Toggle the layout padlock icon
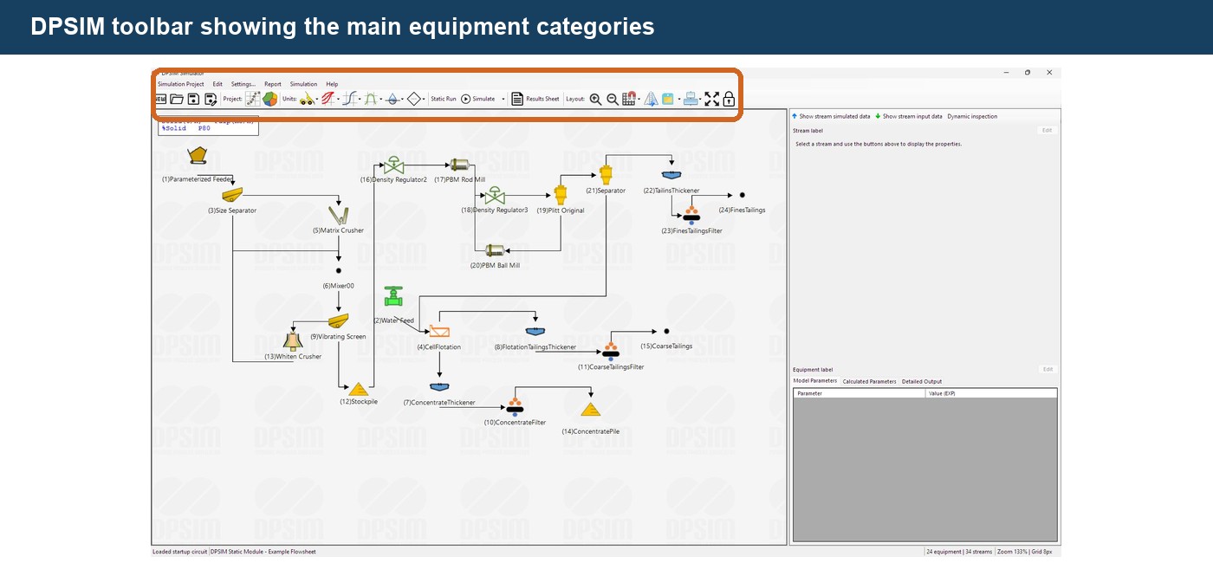This screenshot has height=563, width=1213. (x=729, y=99)
